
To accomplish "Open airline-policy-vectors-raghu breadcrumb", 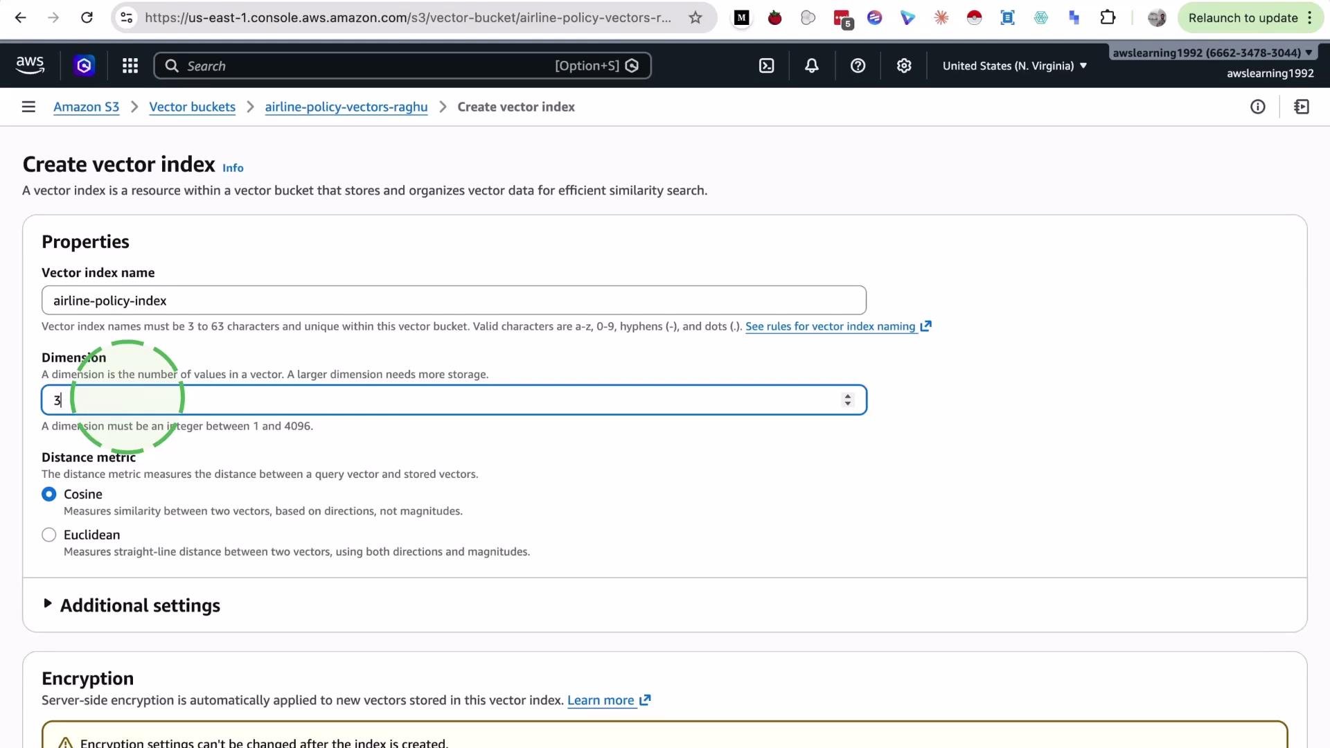I will click(346, 107).
